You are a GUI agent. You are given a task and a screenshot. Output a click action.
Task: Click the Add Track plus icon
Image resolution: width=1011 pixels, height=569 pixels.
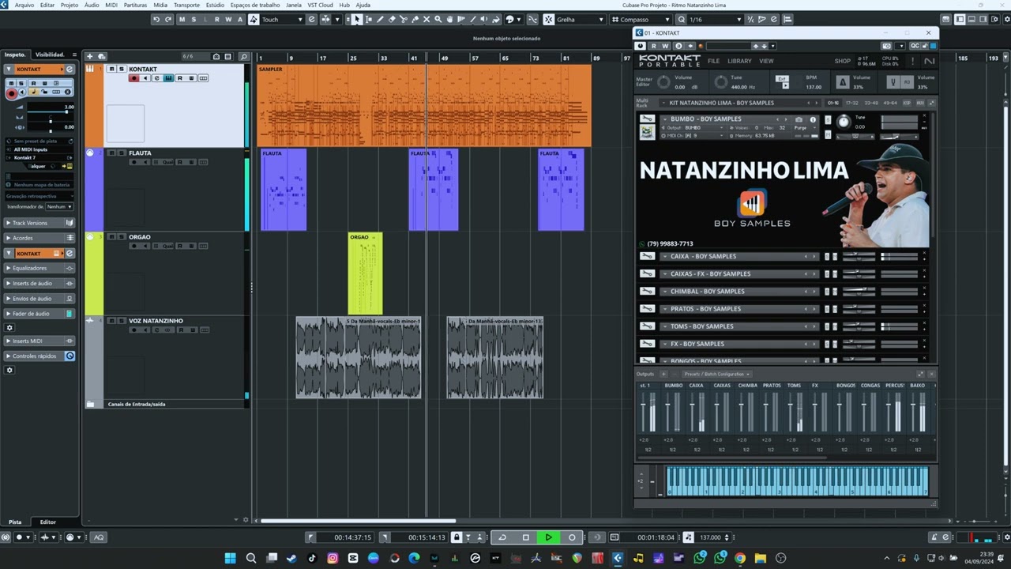[x=90, y=56]
